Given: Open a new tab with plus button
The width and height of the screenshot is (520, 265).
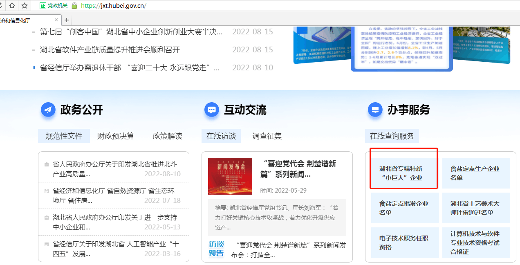Looking at the screenshot, I should click(x=67, y=20).
